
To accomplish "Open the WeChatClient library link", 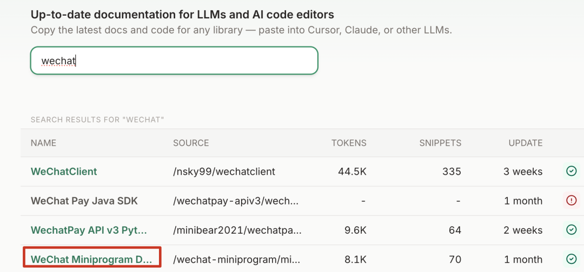I will [x=64, y=171].
